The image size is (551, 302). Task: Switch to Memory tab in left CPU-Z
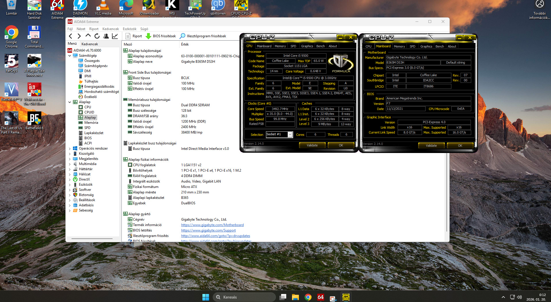tap(280, 46)
